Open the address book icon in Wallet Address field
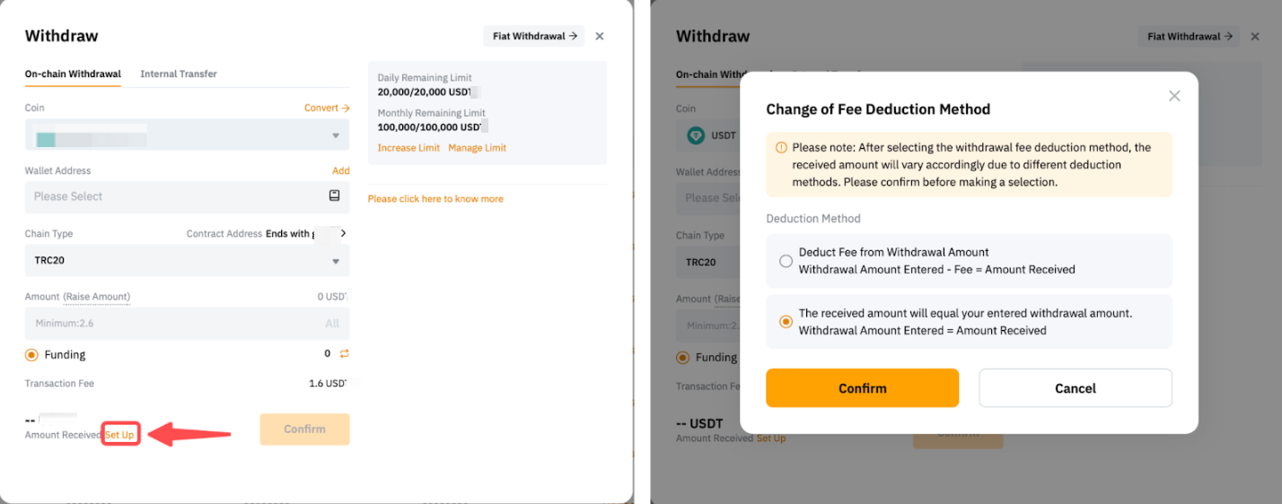 pyautogui.click(x=334, y=196)
